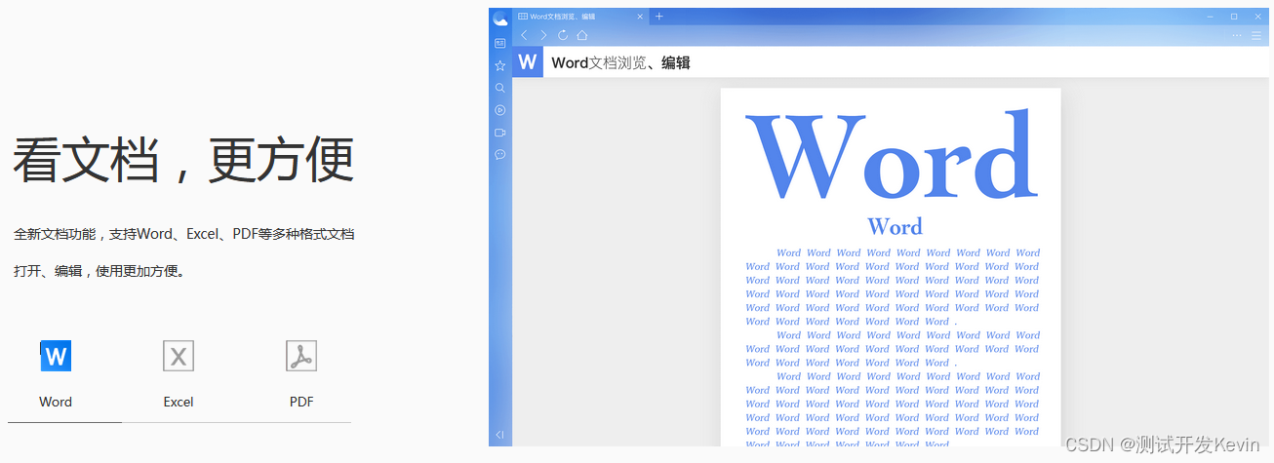The image size is (1274, 463).
Task: Minimize the browser window
Action: pyautogui.click(x=1211, y=17)
